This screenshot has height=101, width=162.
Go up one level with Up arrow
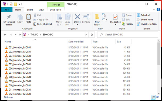coord(20,35)
